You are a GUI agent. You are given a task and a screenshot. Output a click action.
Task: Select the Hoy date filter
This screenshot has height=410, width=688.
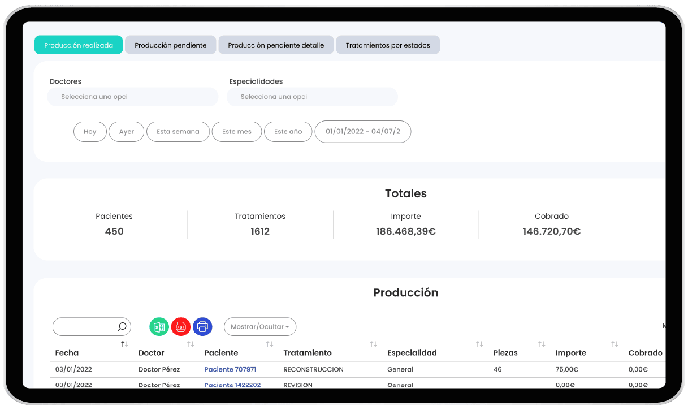pos(90,132)
